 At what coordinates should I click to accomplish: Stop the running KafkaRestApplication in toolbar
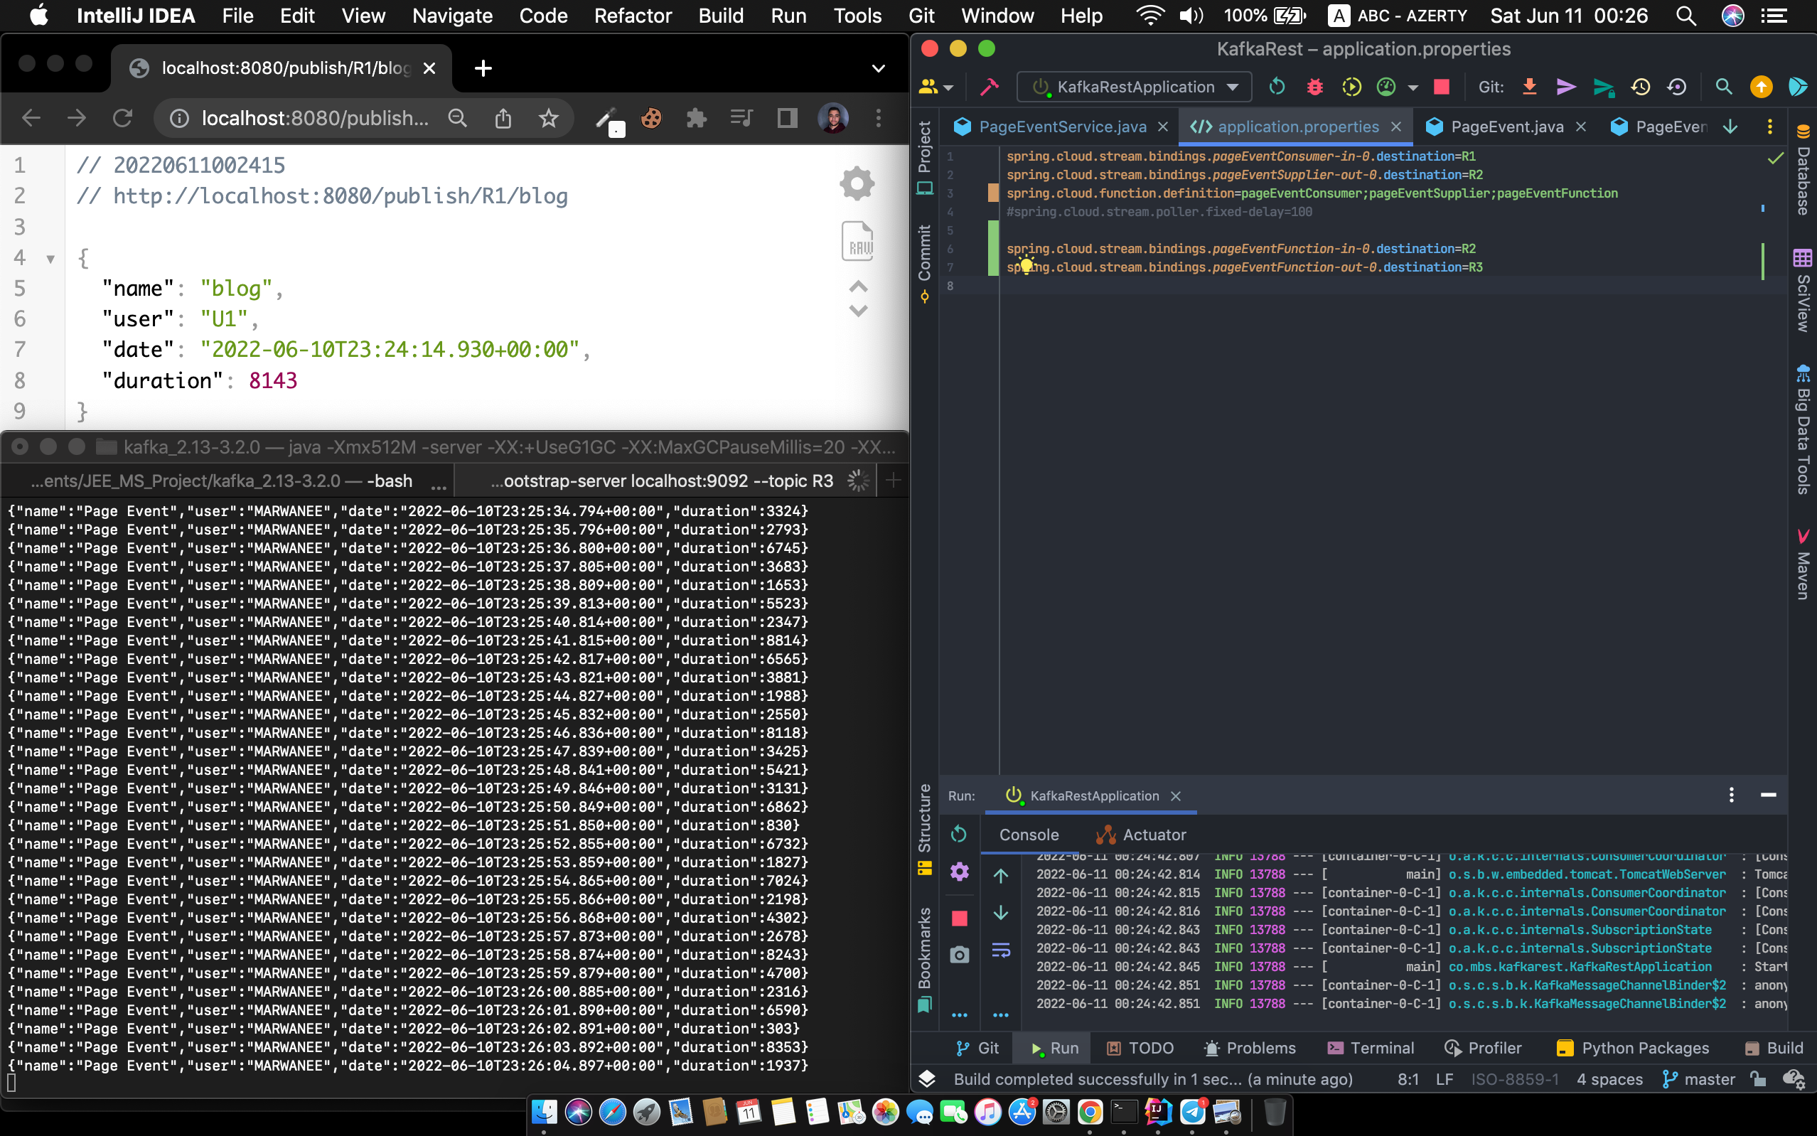tap(1441, 87)
